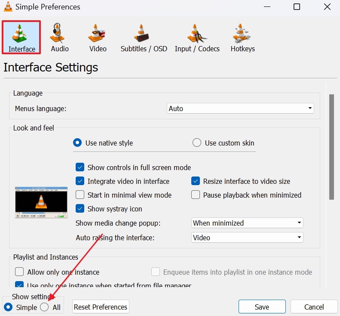
Task: Click the VLC interface preview thumbnail
Action: tap(41, 202)
